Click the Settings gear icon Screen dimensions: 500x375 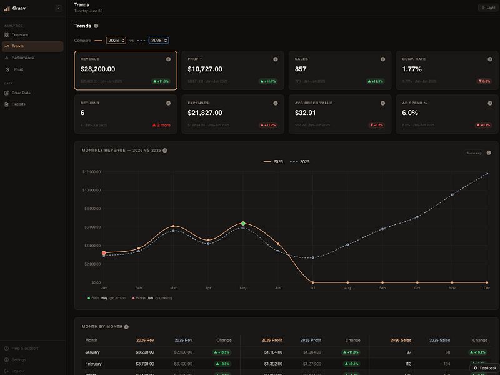tap(6, 360)
